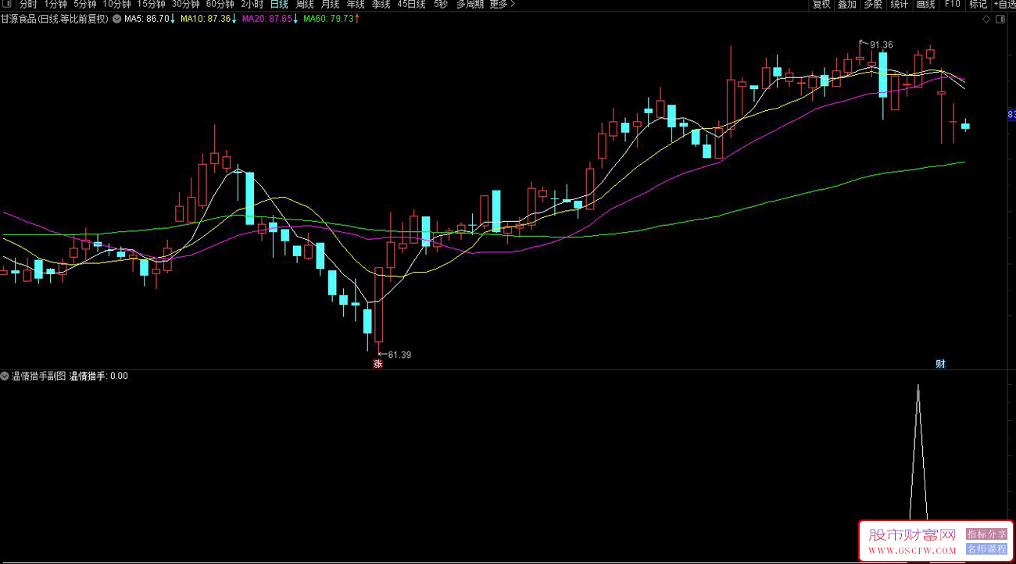1016x564 pixels.
Task: Expand the 温情猎手副图 indicator chevron
Action: [x=5, y=376]
